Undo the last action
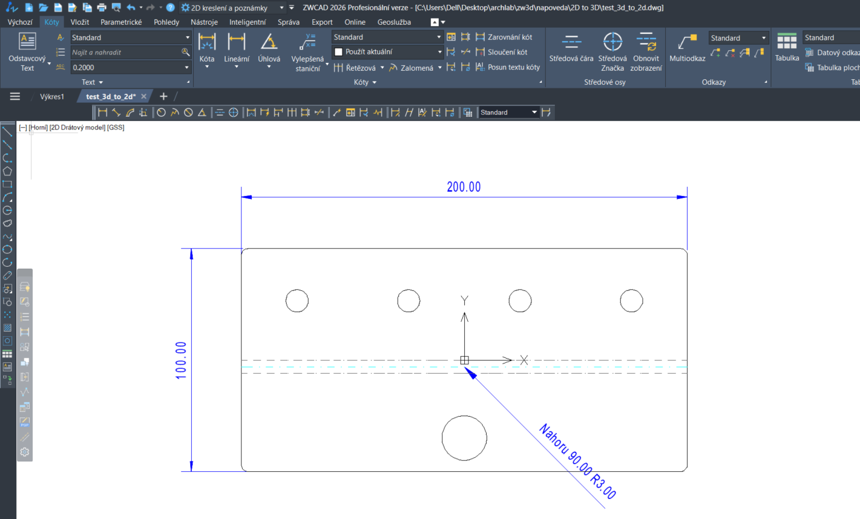 coord(131,8)
